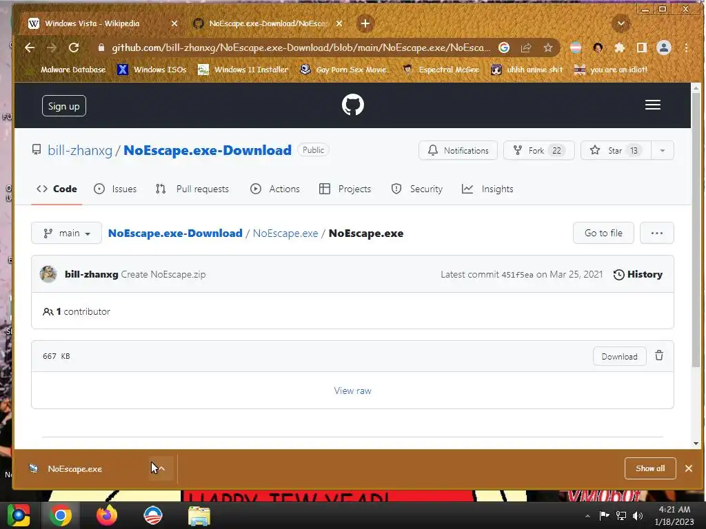This screenshot has height=529, width=706.
Task: Toggle the browser side panel icon
Action: (642, 48)
